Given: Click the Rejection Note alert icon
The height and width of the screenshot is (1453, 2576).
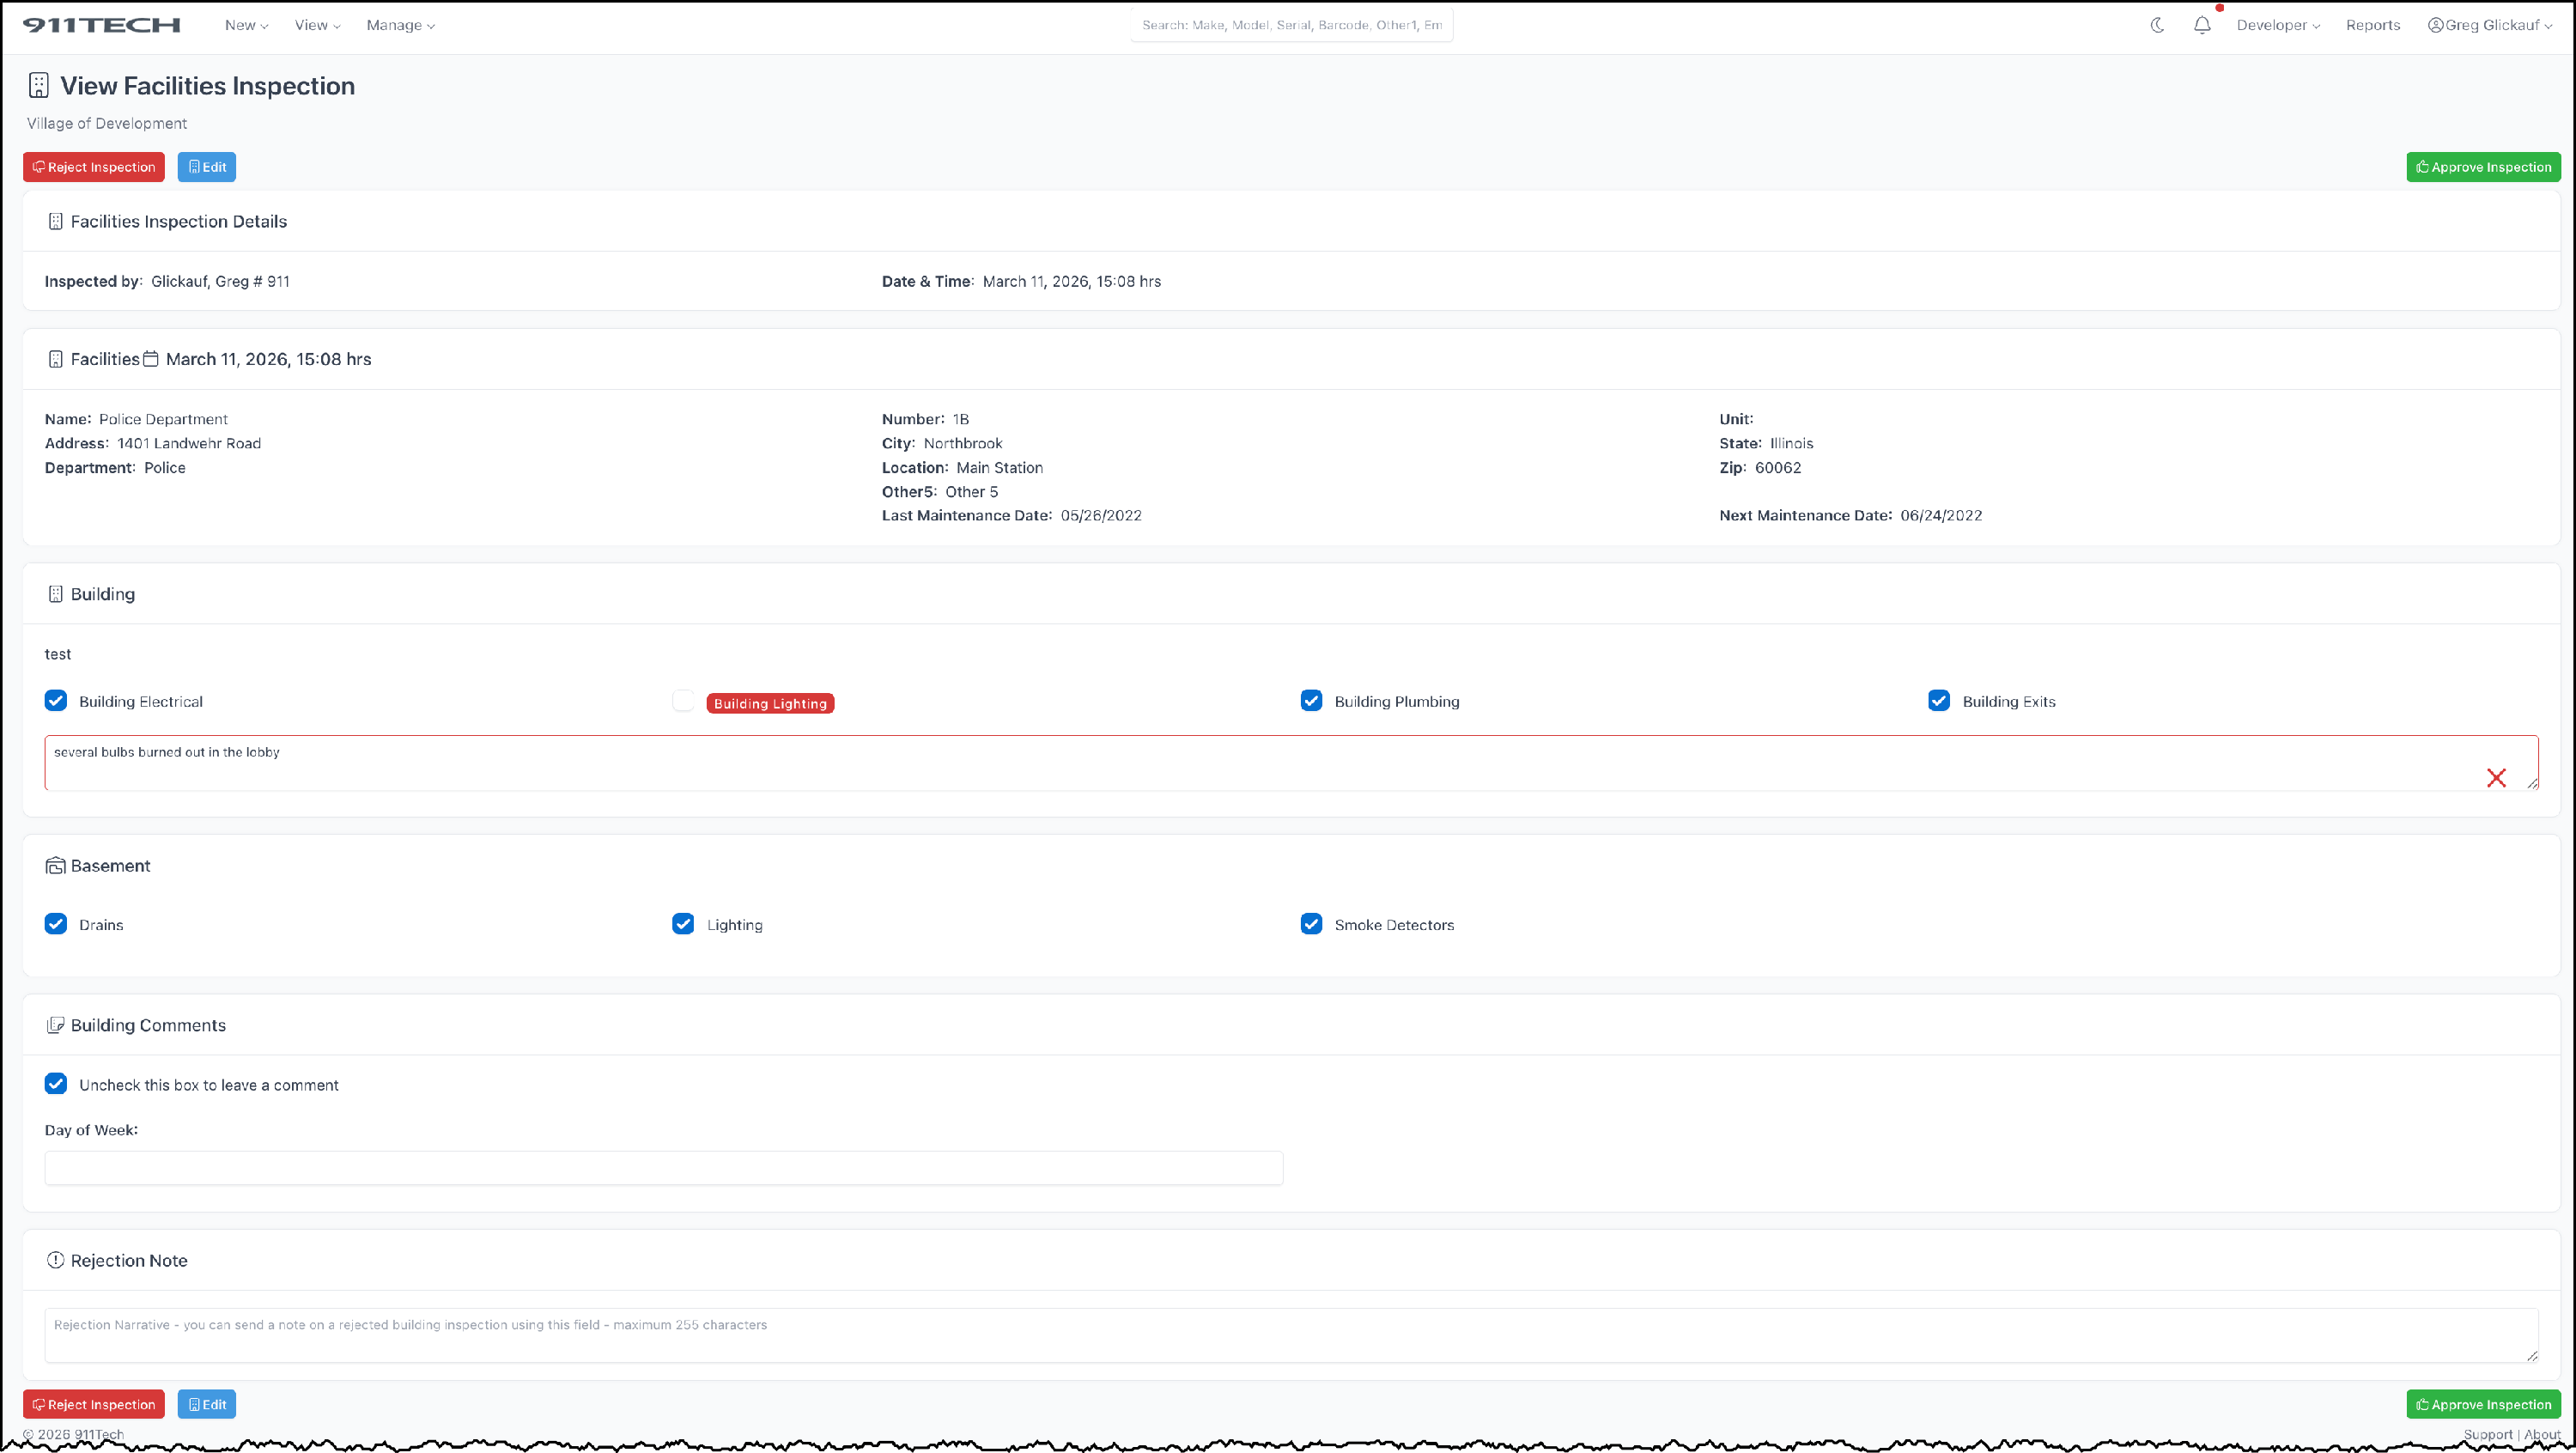Looking at the screenshot, I should 55,1260.
